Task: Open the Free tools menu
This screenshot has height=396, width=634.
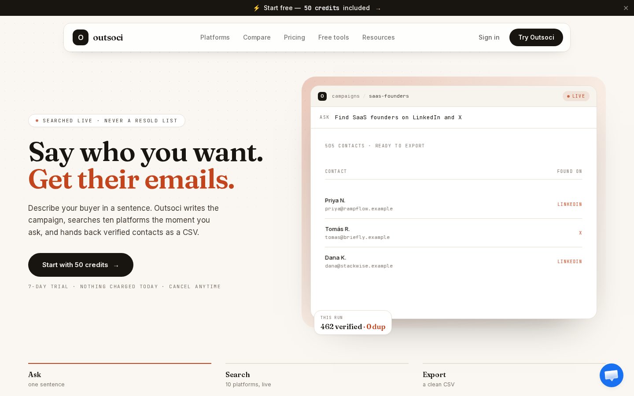Action: pyautogui.click(x=334, y=37)
